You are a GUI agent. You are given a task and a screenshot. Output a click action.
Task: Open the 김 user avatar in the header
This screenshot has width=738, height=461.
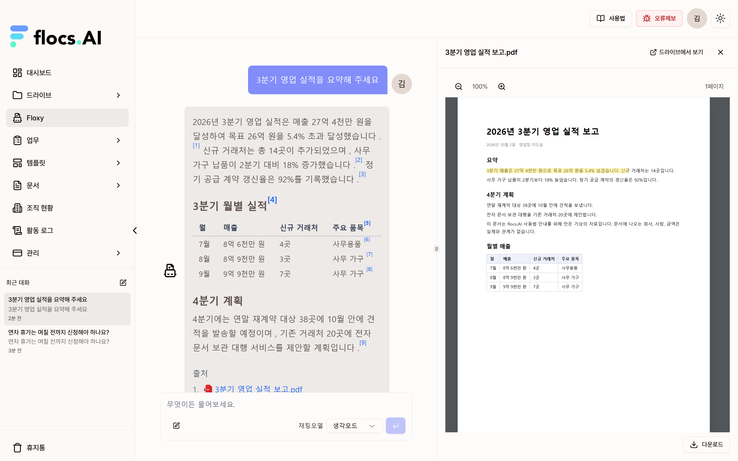697,18
